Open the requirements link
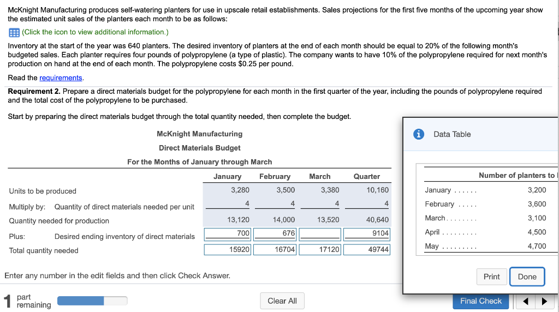The image size is (559, 312). [61, 77]
